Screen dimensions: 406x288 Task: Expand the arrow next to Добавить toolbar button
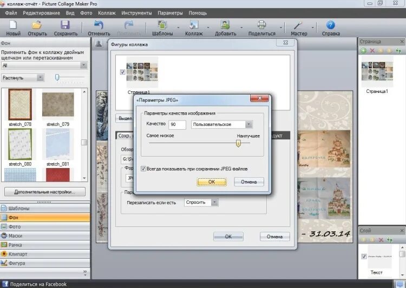[x=241, y=27]
